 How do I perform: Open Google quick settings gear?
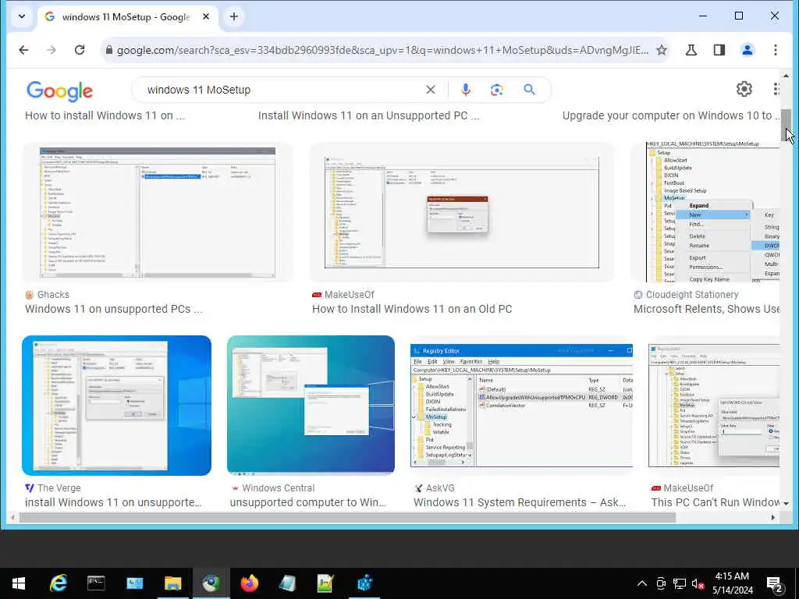[744, 89]
